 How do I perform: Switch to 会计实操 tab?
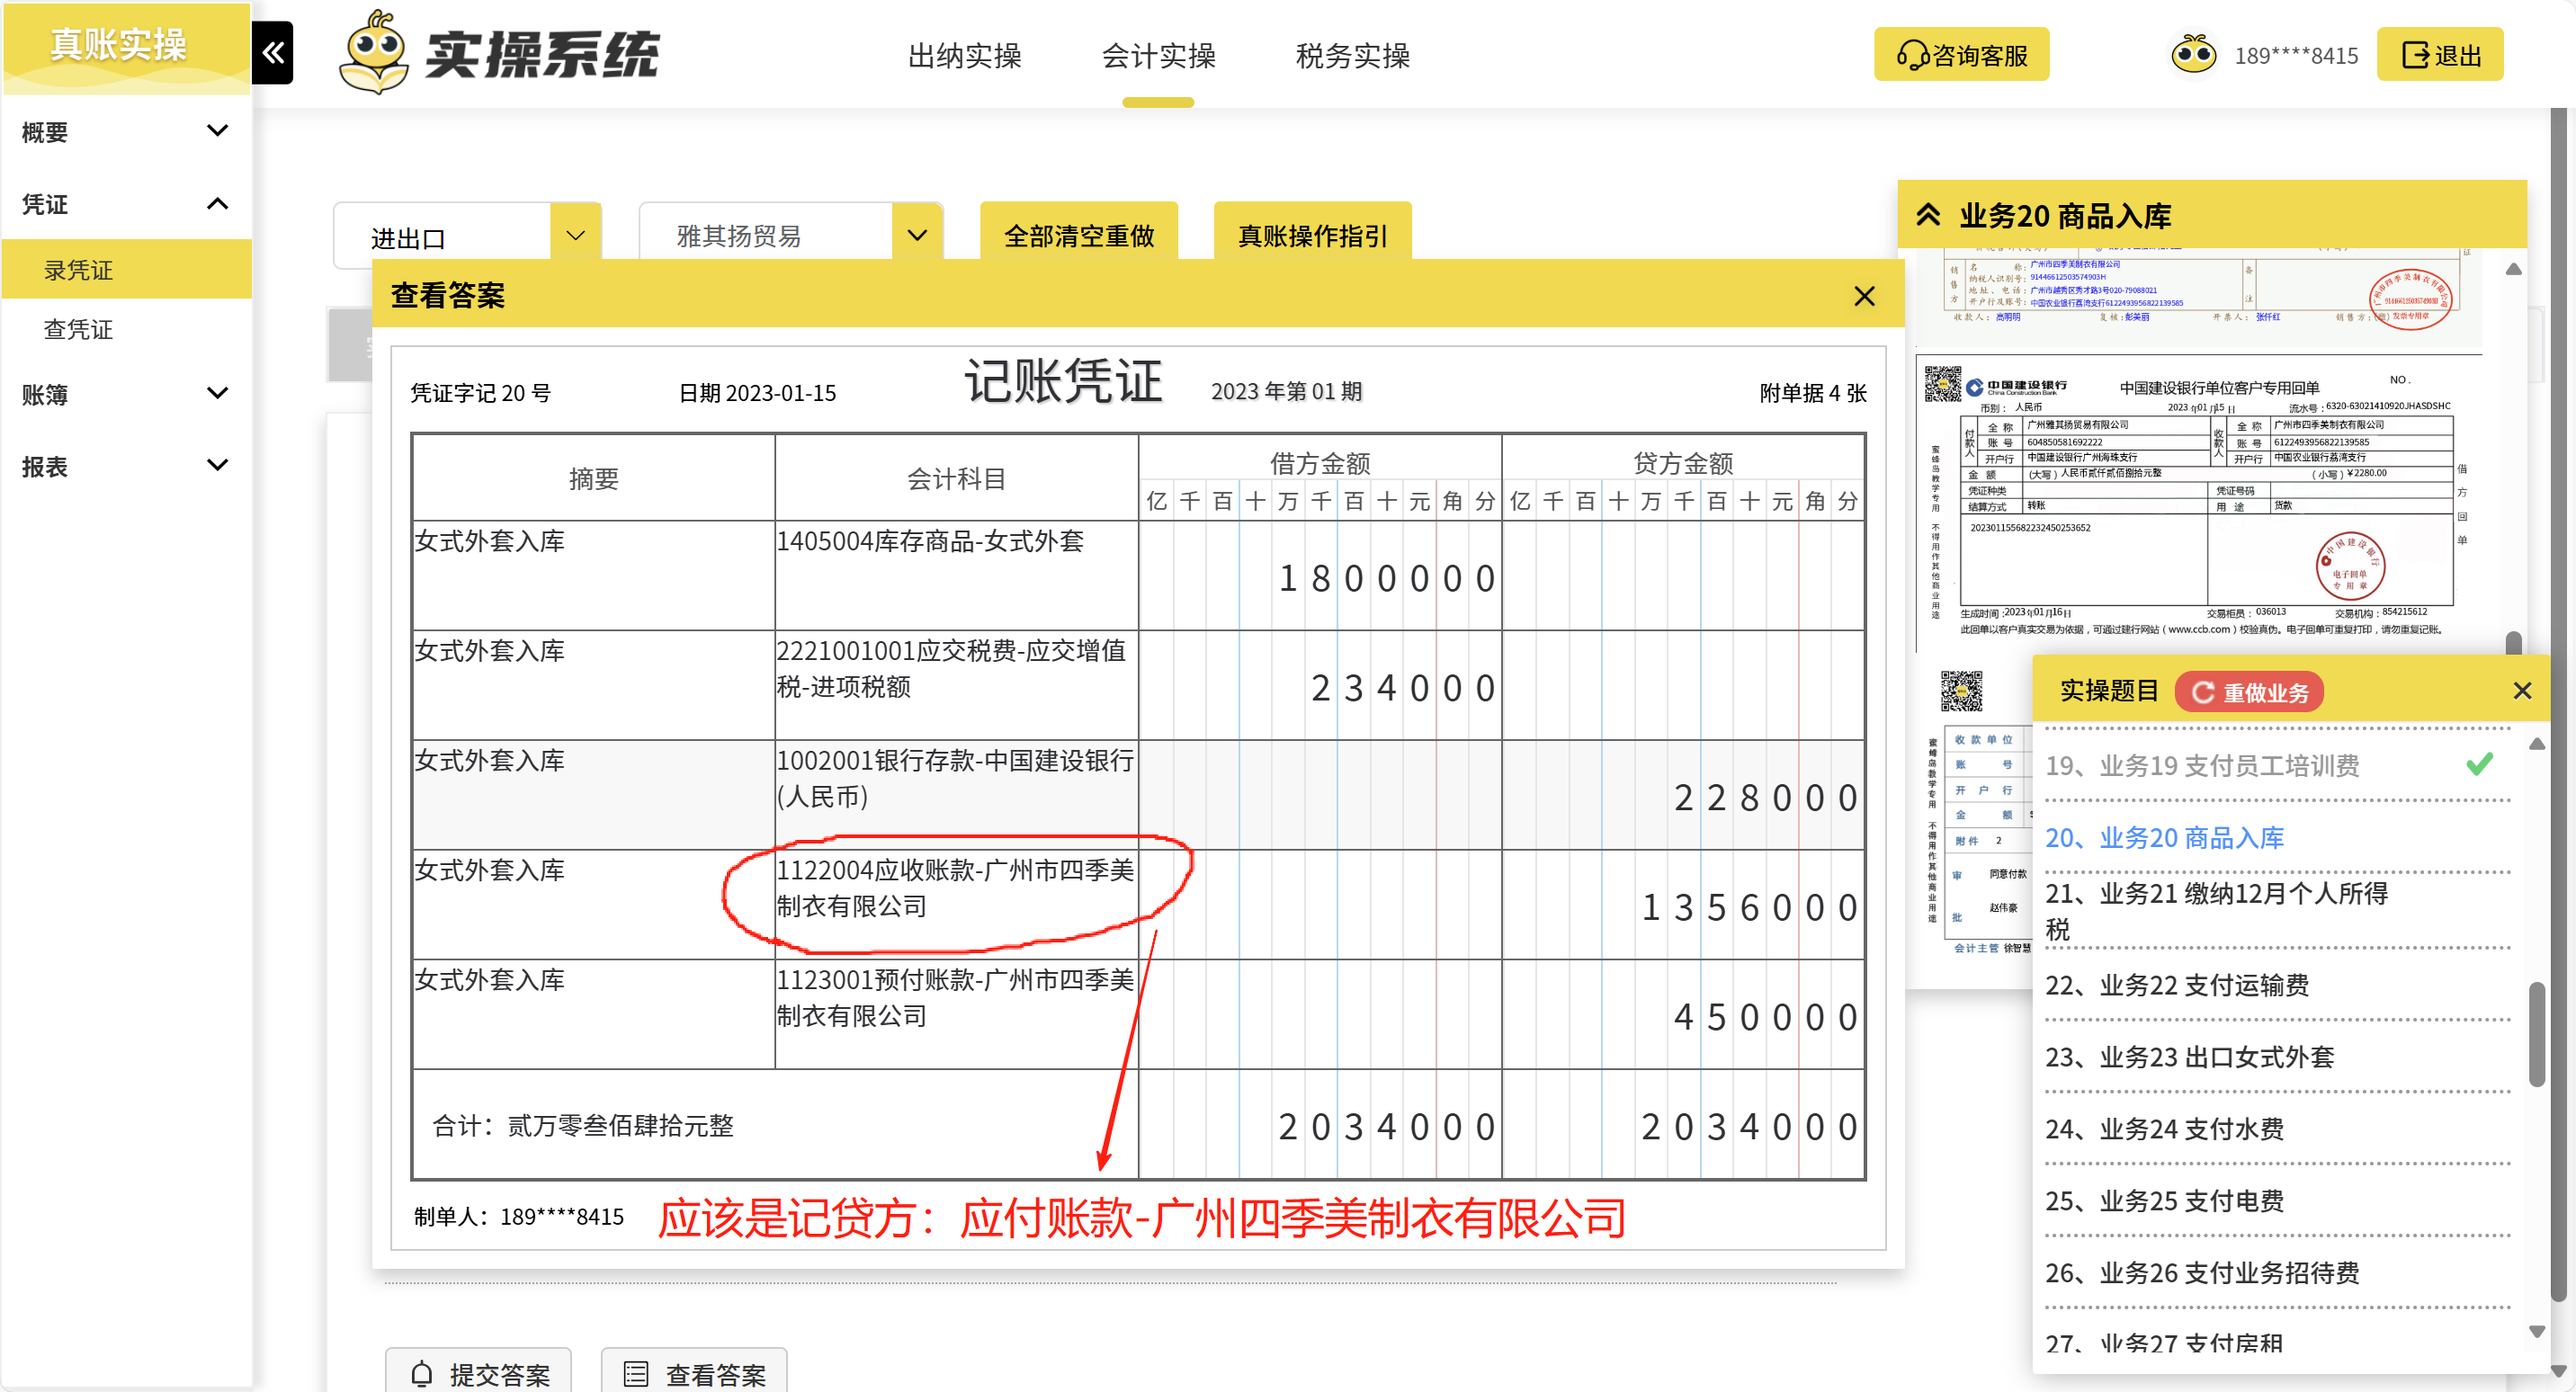pyautogui.click(x=1158, y=55)
